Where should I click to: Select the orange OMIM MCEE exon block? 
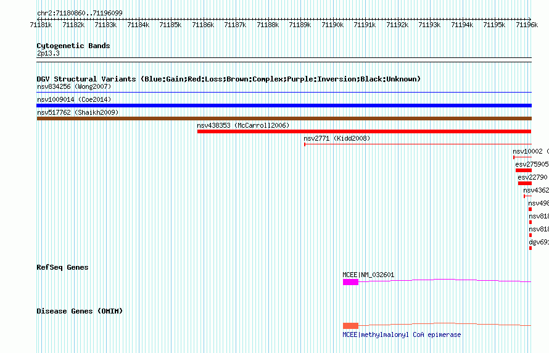(350, 326)
